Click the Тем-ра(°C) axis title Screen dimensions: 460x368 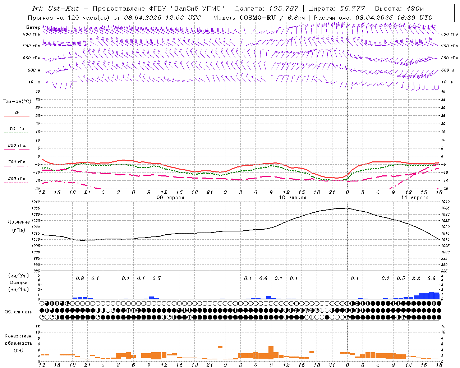pos(17,102)
